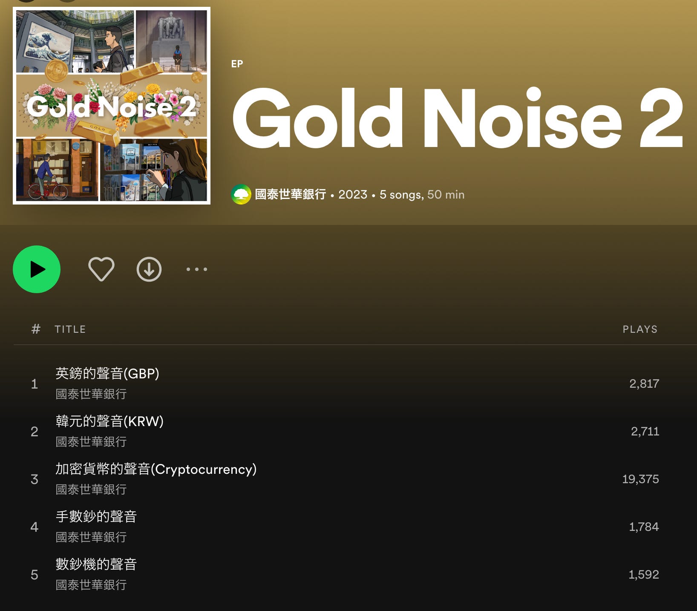Click the play count 19,375
This screenshot has height=611, width=697.
point(640,479)
